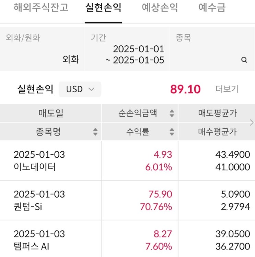Image resolution: width=255 pixels, height=257 pixels.
Task: Sort by 종목명 using its sort arrows
Action: pos(95,132)
